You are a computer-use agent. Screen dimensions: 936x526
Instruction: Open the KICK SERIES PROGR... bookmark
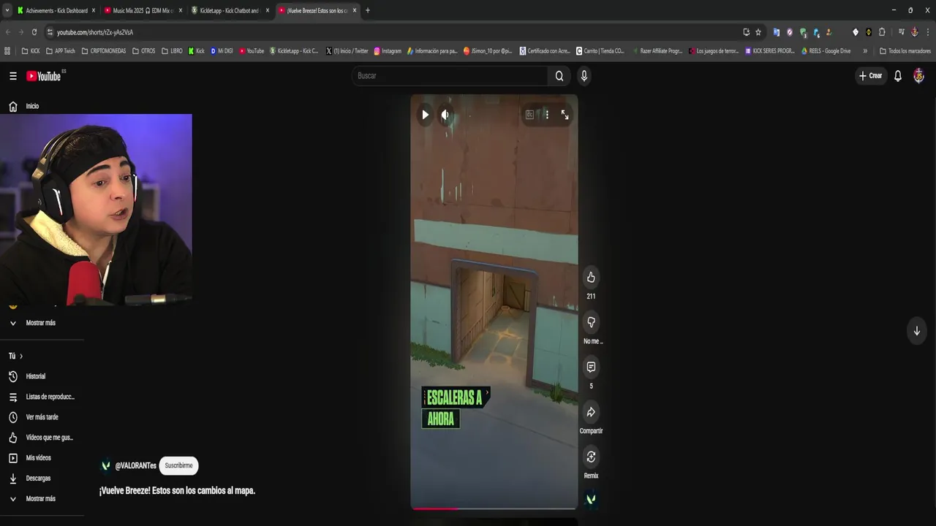pos(769,51)
